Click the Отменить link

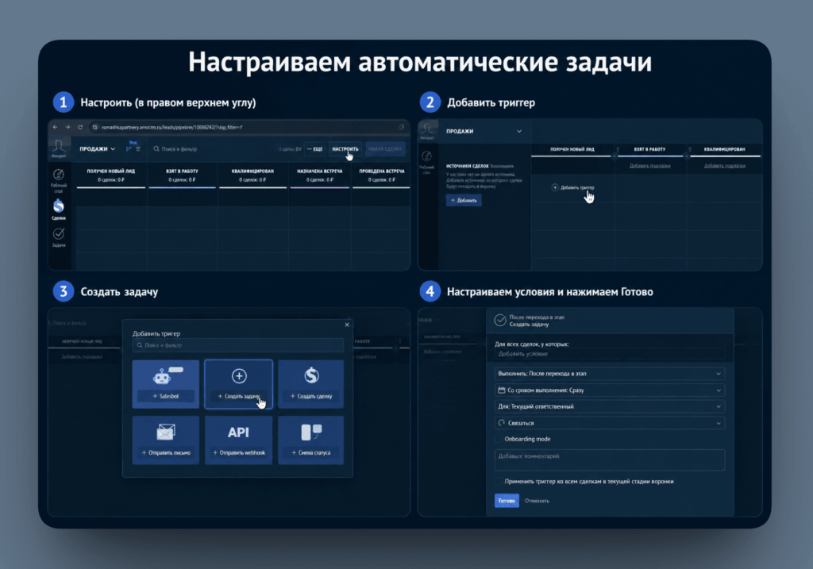537,501
